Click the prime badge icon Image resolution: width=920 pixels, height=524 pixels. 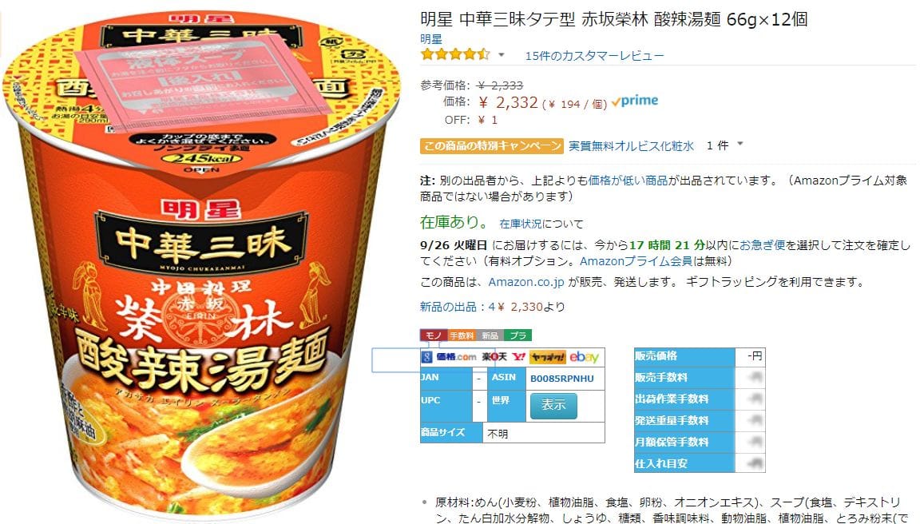coord(635,101)
